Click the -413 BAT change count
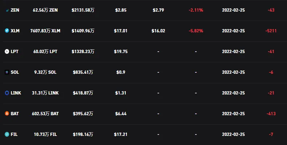 [x=271, y=114]
